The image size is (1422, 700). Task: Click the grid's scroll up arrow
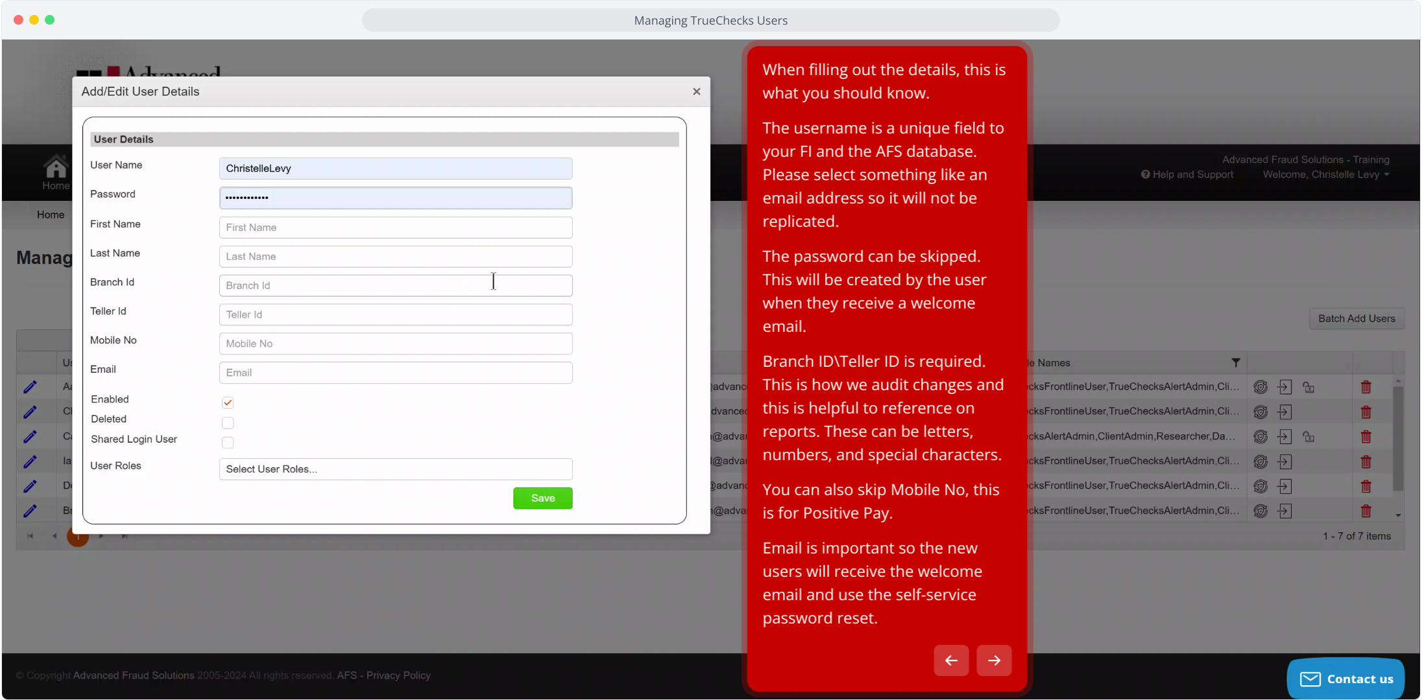[1398, 380]
